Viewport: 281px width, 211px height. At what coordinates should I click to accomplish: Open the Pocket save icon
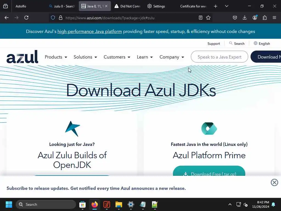tap(235, 18)
